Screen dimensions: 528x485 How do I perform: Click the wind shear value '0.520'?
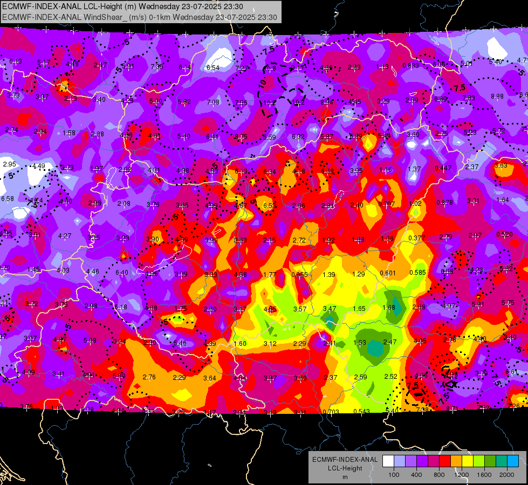point(504,234)
